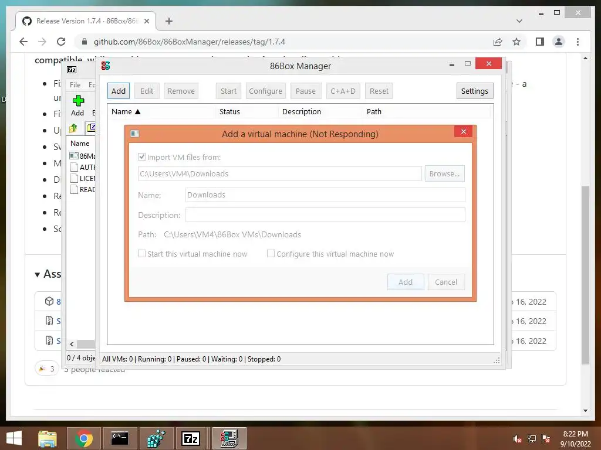The height and width of the screenshot is (450, 601).
Task: Click the Name field containing Downloads
Action: (325, 195)
